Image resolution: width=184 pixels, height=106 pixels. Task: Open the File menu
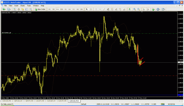[5, 6]
